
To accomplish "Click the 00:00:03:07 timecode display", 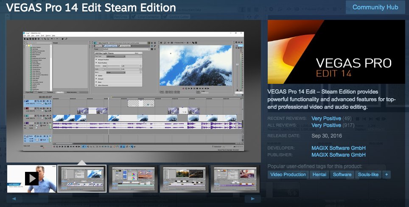I will (x=45, y=97).
